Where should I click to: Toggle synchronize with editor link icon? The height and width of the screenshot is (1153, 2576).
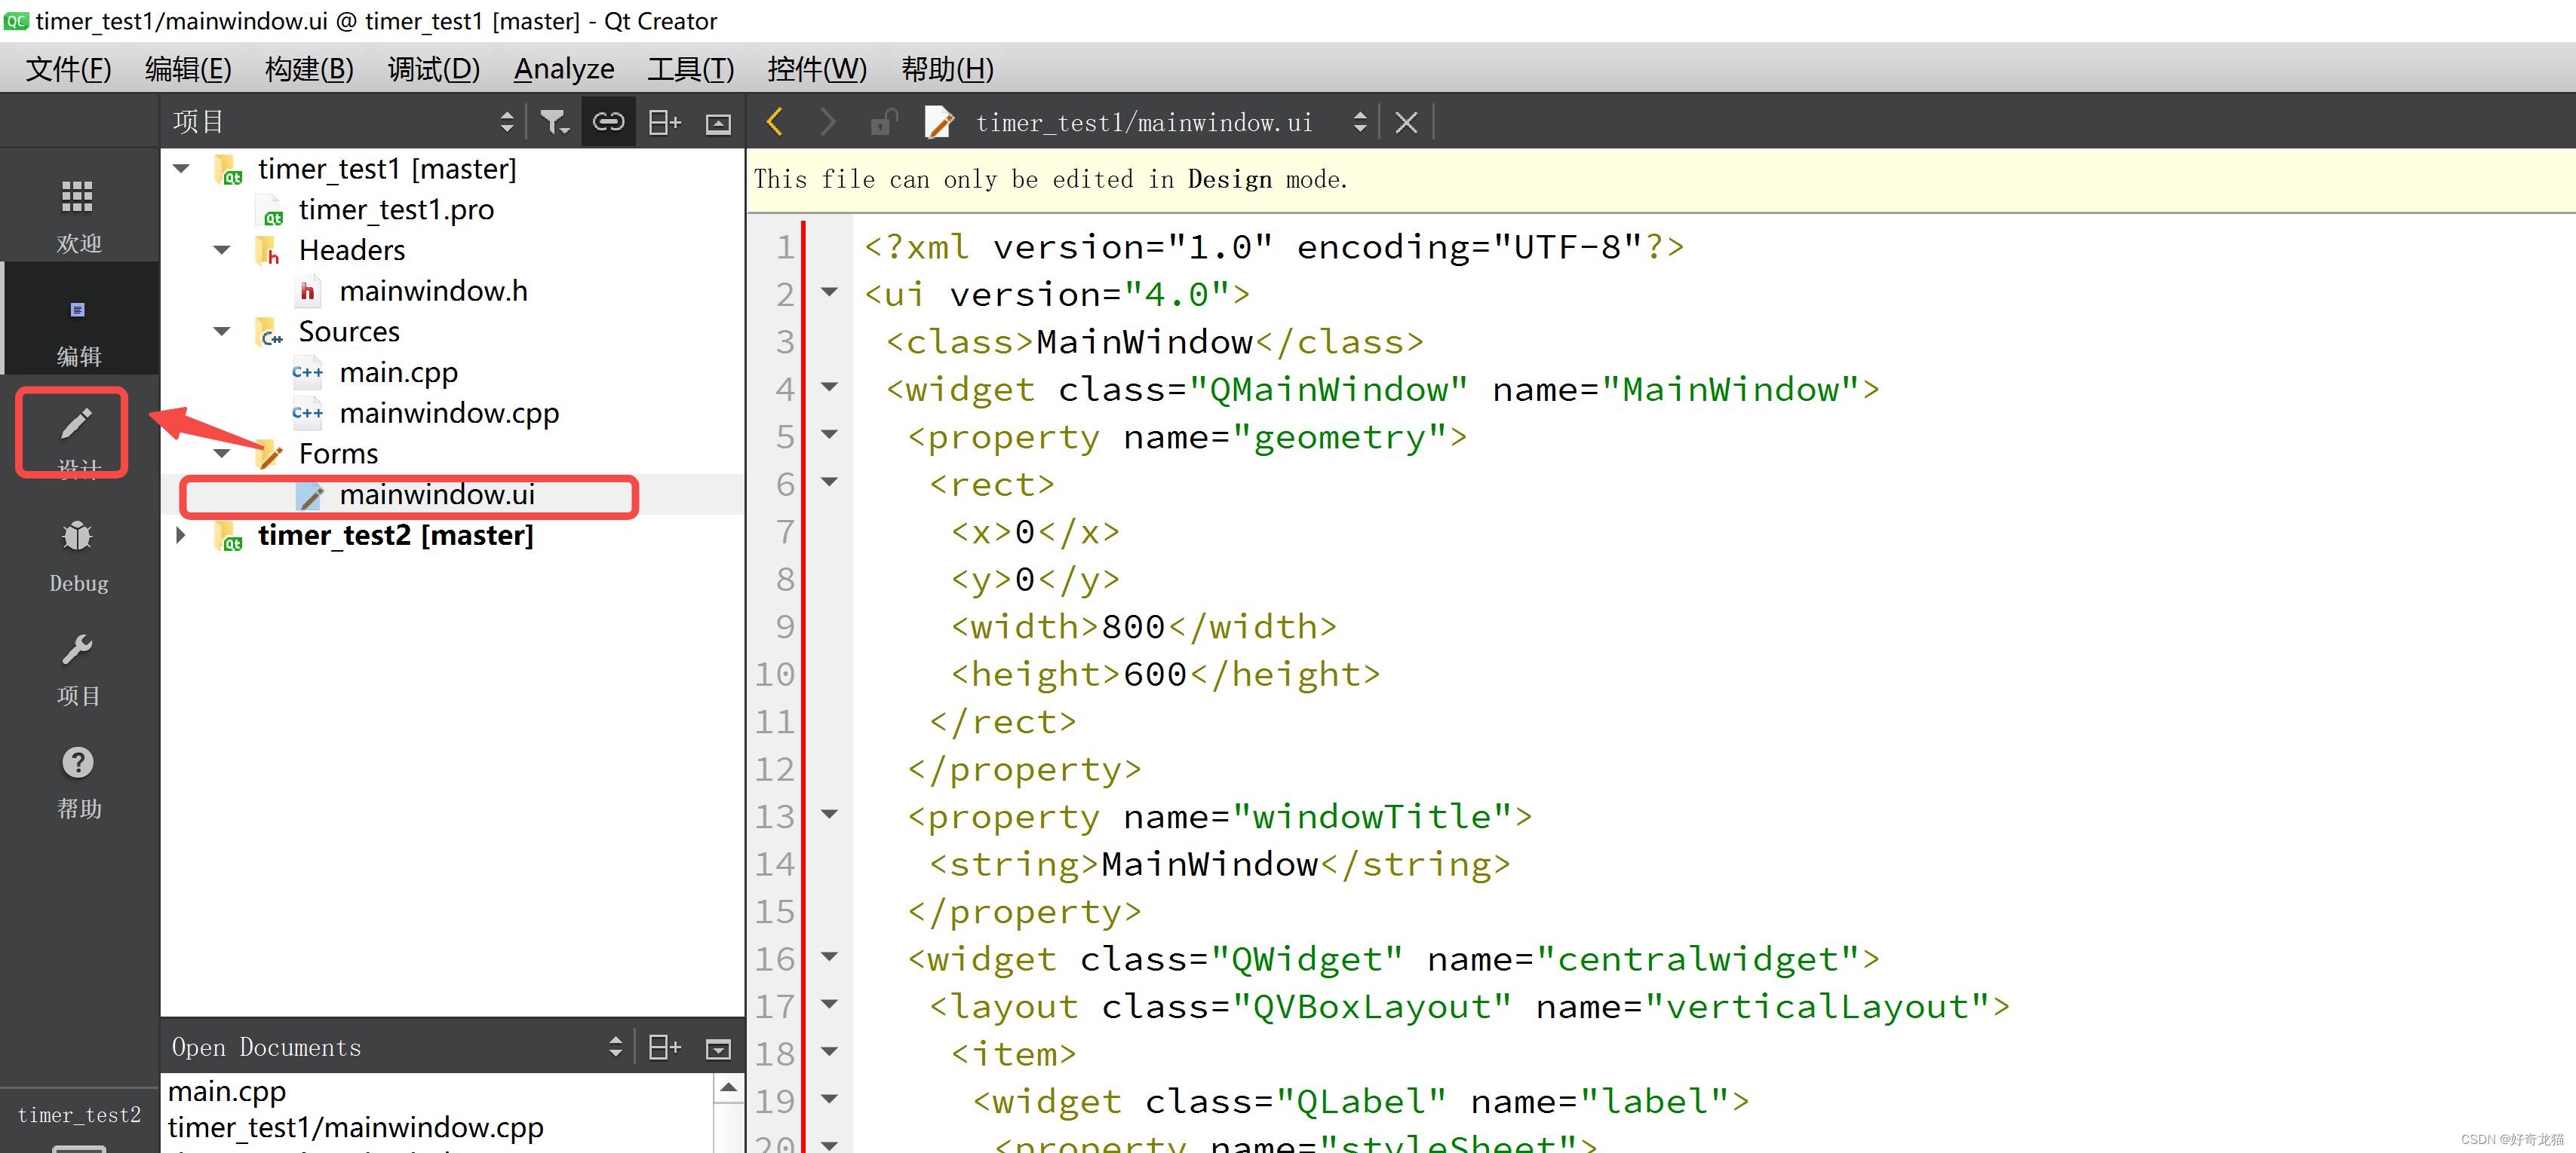pyautogui.click(x=608, y=123)
